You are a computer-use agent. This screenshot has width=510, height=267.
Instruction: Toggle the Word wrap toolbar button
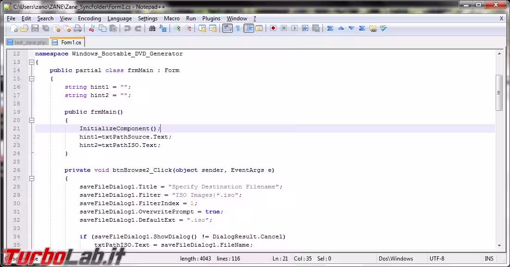point(227,29)
